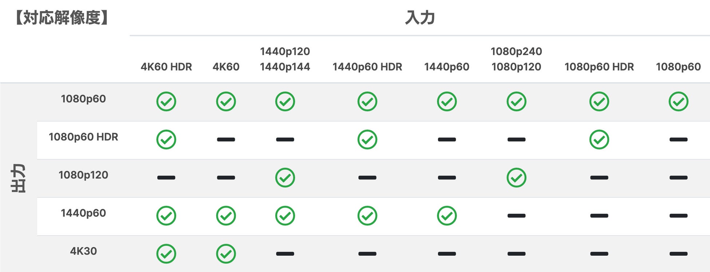
Task: Click dash for 4K60 input, 1080p60 HDR output
Action: pyautogui.click(x=226, y=140)
